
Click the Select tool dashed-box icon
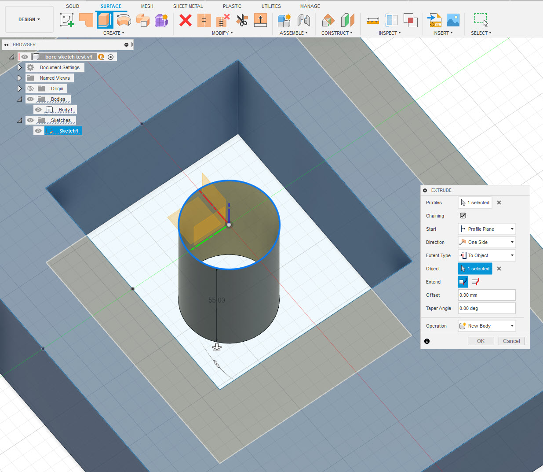pos(481,20)
